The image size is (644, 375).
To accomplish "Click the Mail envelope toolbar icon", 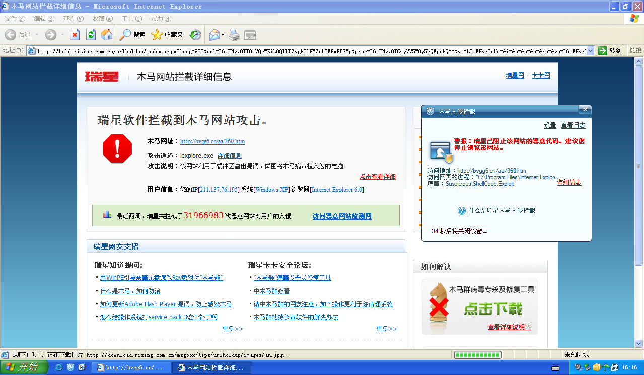I will [x=214, y=34].
